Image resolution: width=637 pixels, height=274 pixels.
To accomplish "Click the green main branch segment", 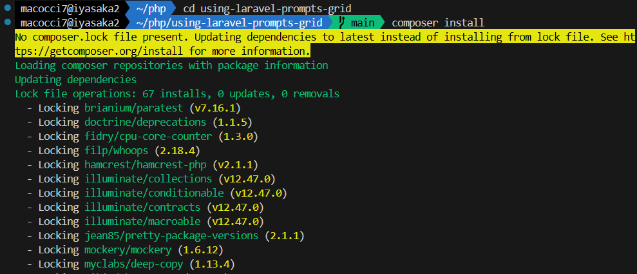I will (357, 23).
